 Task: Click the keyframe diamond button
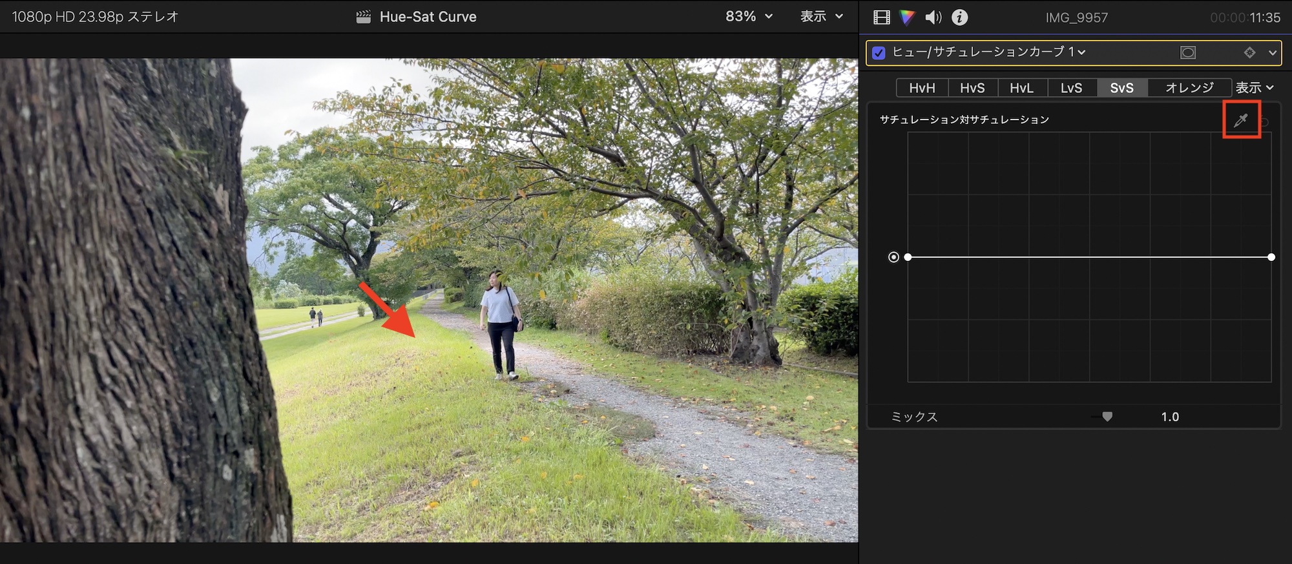1250,52
